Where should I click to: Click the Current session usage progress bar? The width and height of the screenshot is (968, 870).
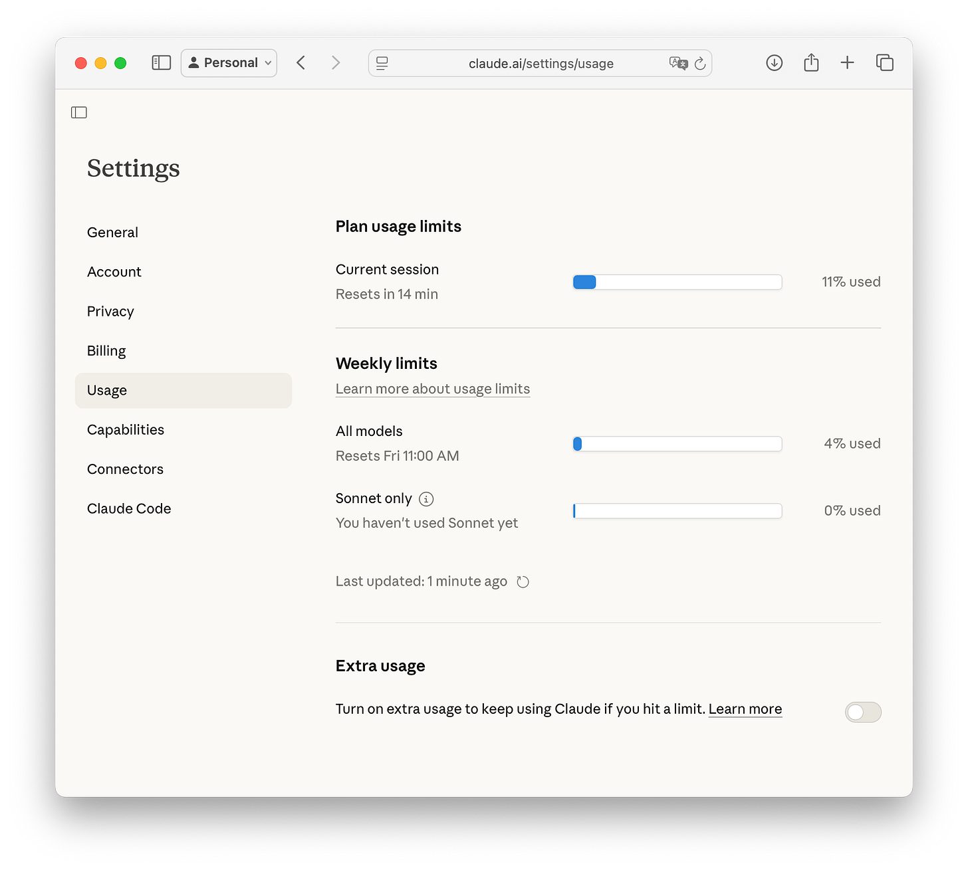tap(677, 282)
